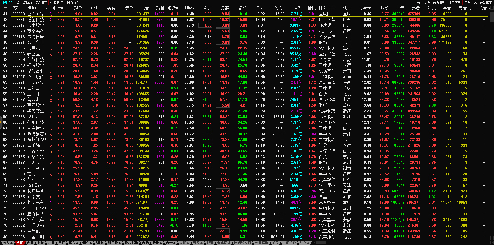Select the 西安饮食 stock row

[36, 83]
